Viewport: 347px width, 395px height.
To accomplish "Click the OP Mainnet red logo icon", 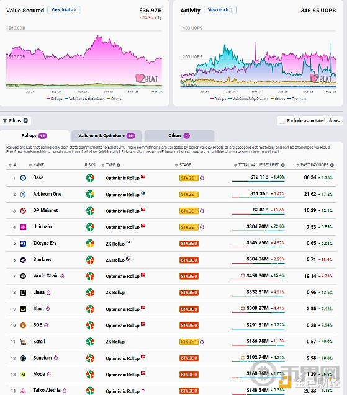I will coord(23,211).
